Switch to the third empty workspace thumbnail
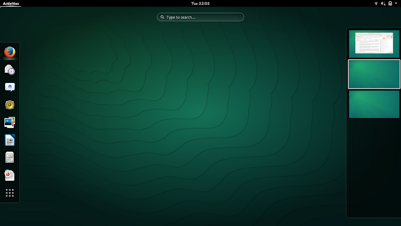Image resolution: width=401 pixels, height=226 pixels. tap(374, 104)
